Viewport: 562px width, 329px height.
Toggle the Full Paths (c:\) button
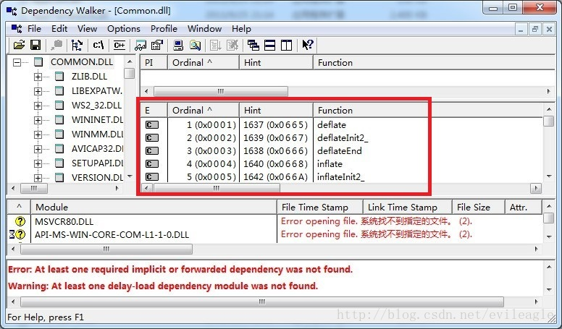[x=98, y=45]
